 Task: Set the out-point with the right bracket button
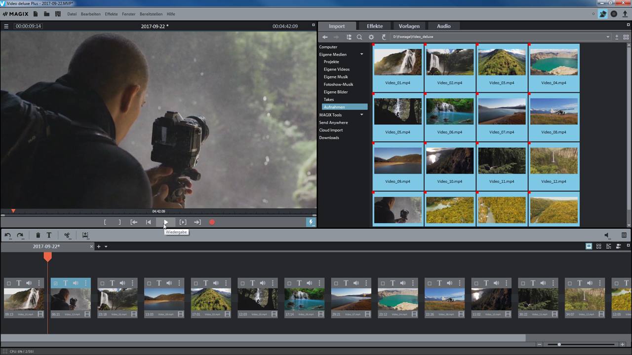(x=119, y=222)
